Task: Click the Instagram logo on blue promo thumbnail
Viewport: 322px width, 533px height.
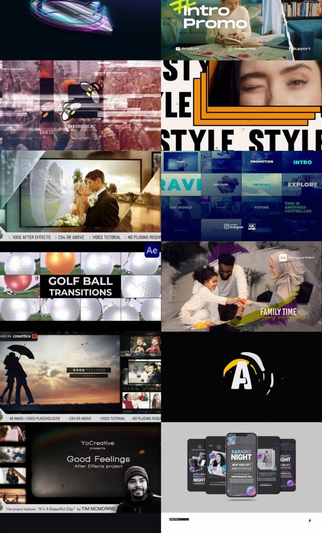Action: click(234, 227)
